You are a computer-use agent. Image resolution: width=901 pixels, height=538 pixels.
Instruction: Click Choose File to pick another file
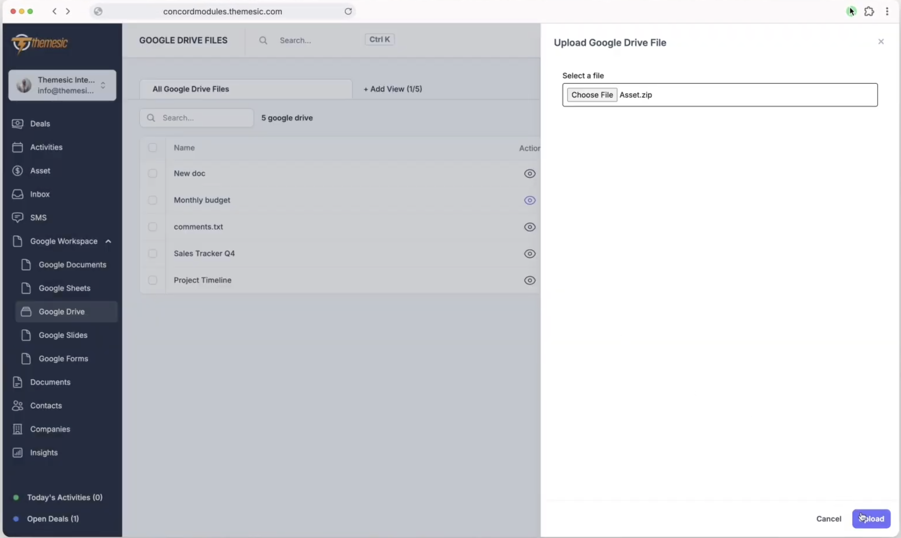tap(592, 95)
